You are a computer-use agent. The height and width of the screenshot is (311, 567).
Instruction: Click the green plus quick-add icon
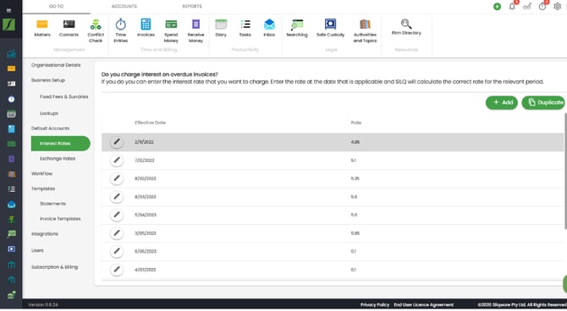tap(498, 7)
